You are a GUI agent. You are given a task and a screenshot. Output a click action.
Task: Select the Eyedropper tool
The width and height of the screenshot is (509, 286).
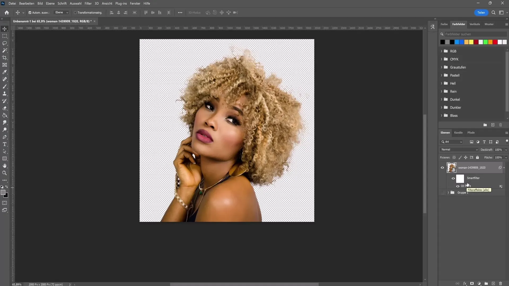tap(5, 72)
